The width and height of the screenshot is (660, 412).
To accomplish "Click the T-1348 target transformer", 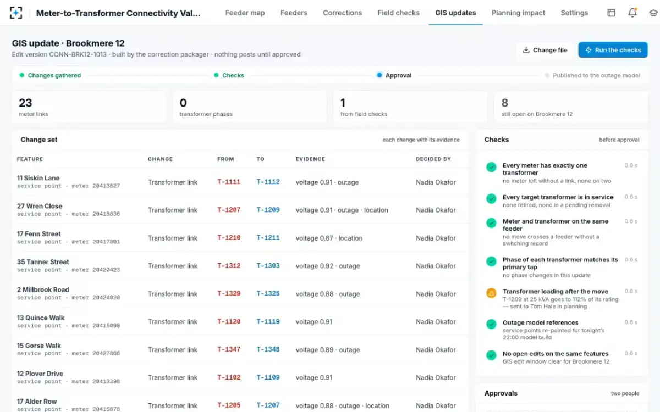I will tap(268, 350).
